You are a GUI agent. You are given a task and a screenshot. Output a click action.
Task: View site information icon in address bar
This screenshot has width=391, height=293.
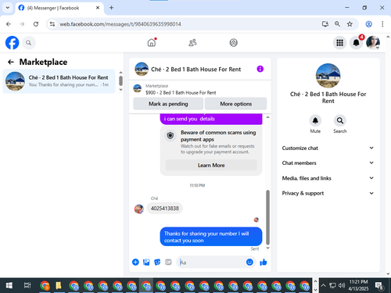[x=52, y=24]
